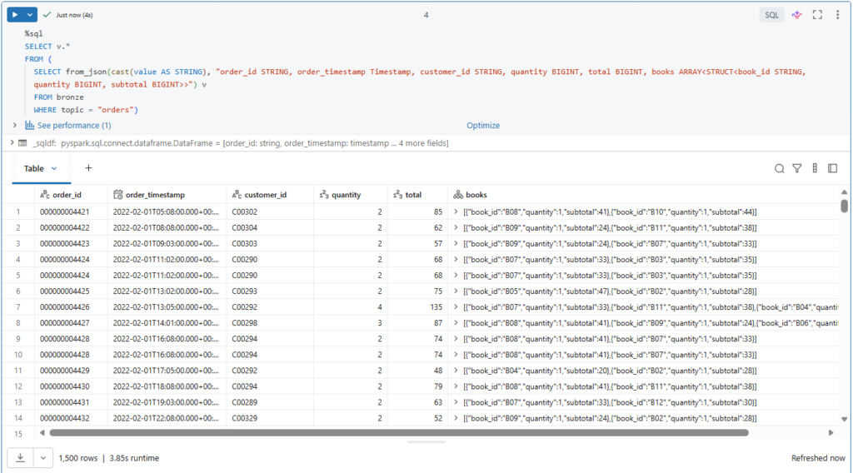Image resolution: width=853 pixels, height=473 pixels.
Task: Toggle the results side panel icon
Action: [832, 168]
